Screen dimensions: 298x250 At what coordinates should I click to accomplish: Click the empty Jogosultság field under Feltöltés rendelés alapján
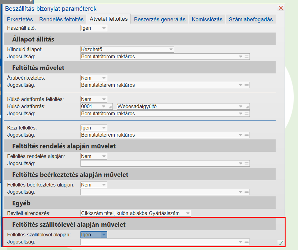(165, 163)
